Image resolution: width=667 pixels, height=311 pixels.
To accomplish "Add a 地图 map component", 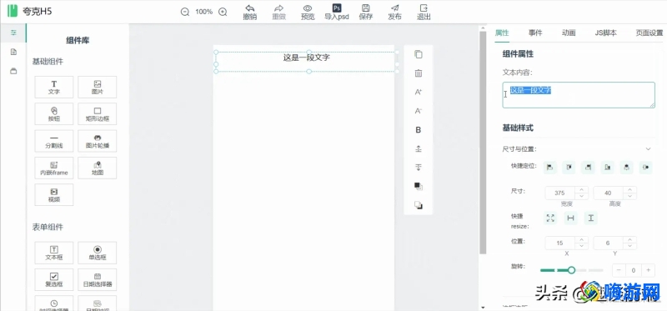I will coord(98,168).
